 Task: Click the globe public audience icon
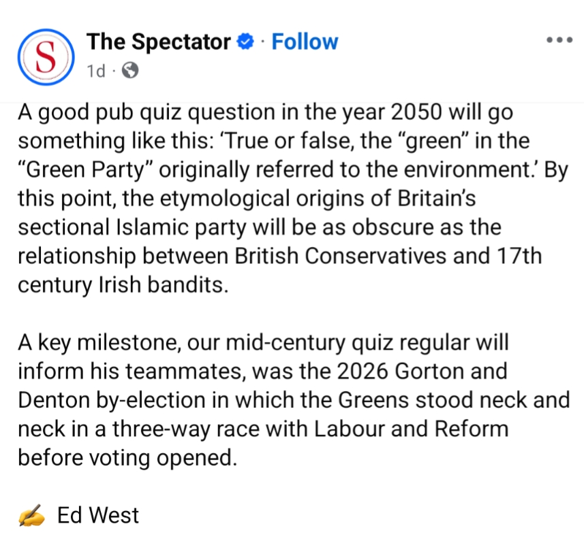tap(129, 70)
